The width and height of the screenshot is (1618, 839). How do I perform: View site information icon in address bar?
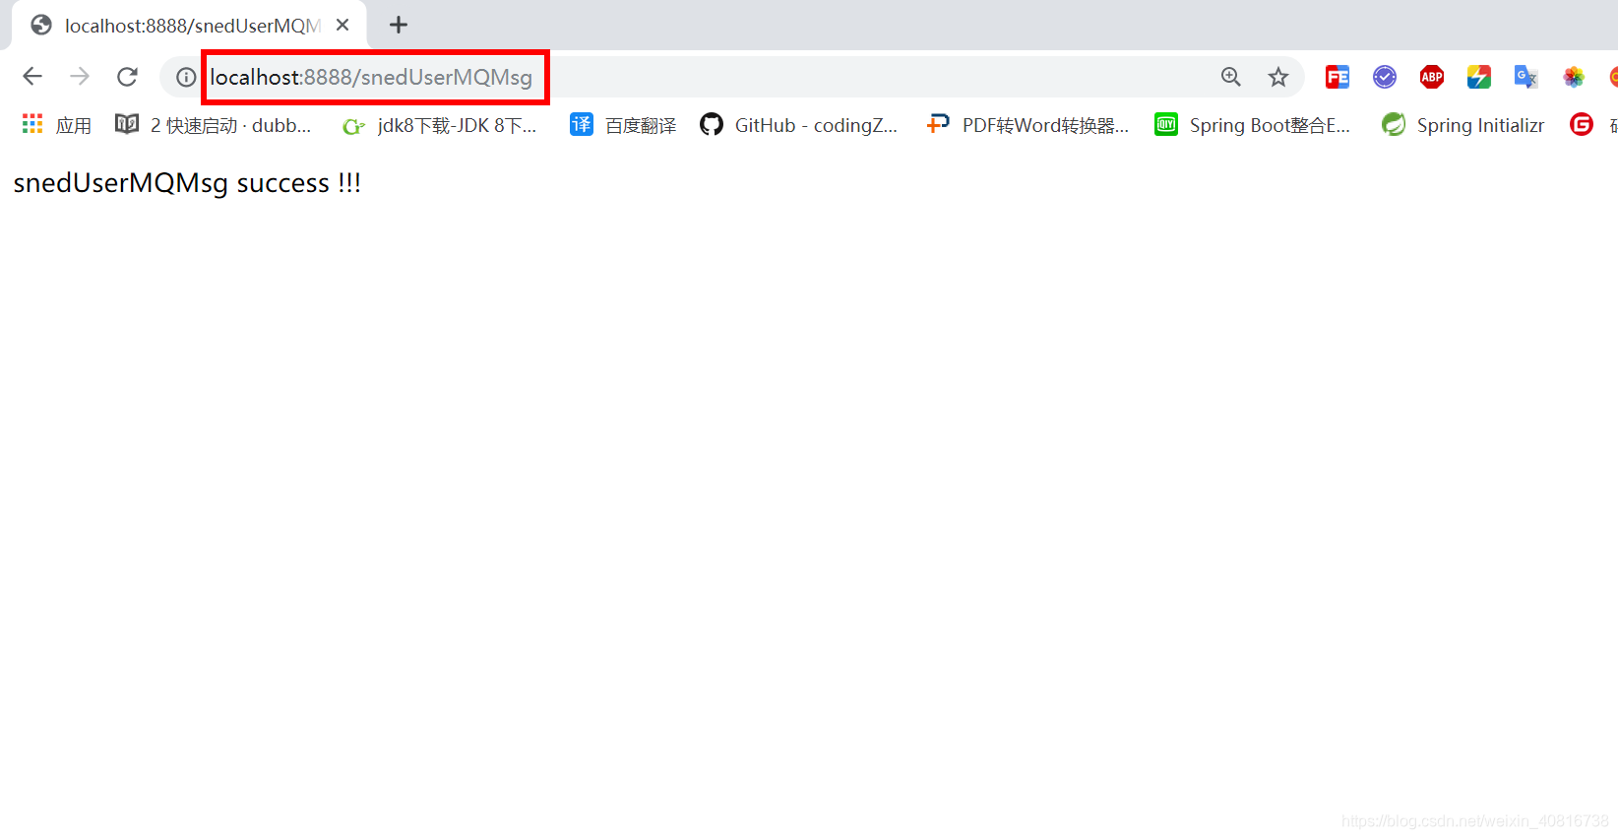click(186, 77)
